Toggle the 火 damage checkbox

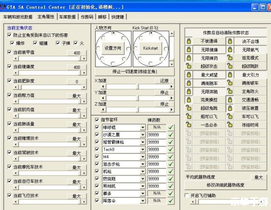75,43
